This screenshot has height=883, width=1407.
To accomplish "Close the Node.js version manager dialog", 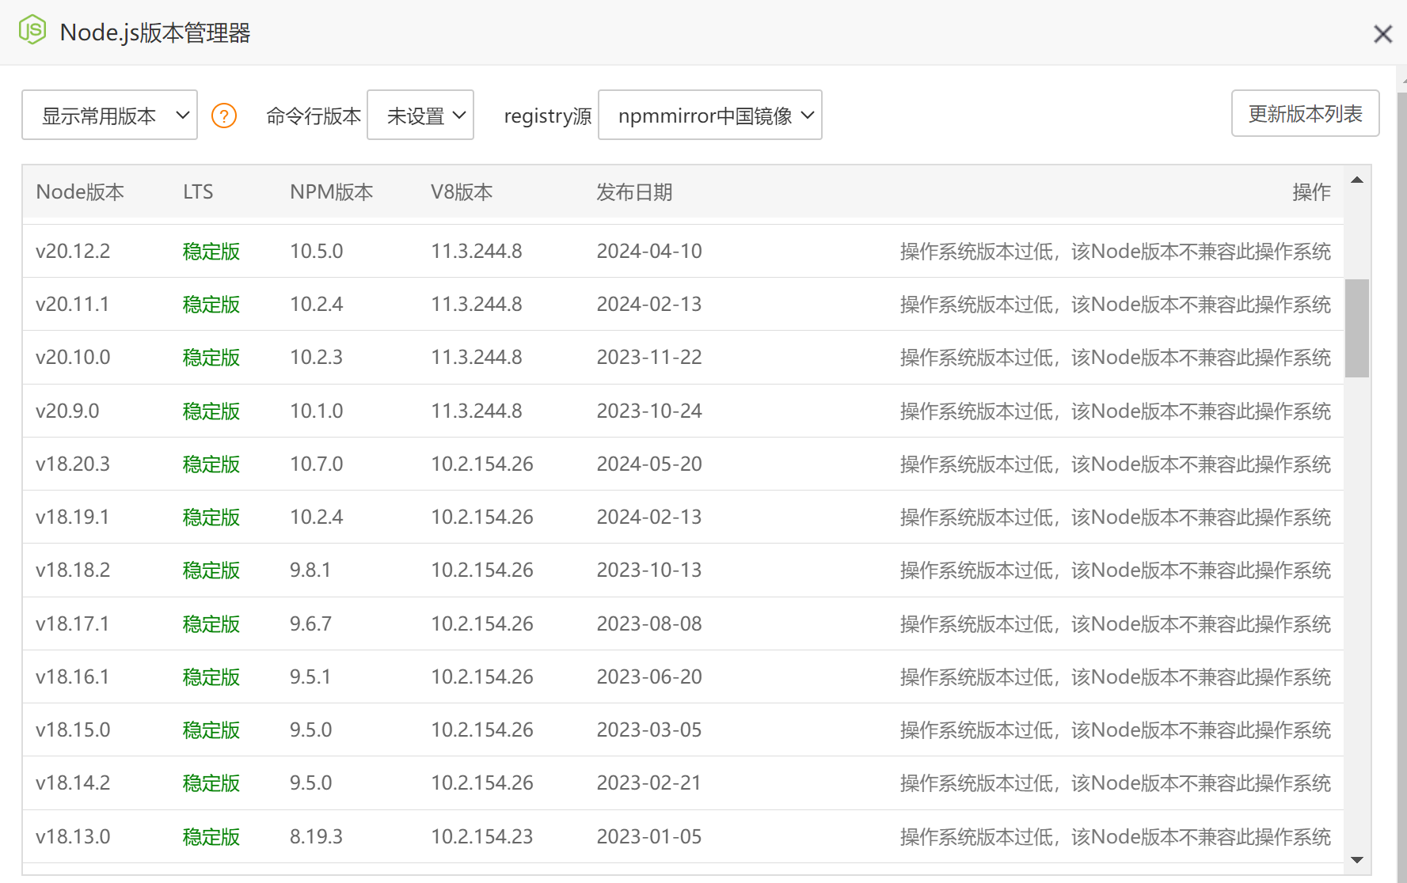I will (1382, 34).
